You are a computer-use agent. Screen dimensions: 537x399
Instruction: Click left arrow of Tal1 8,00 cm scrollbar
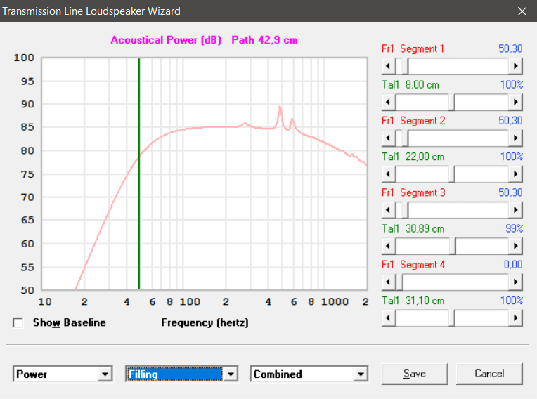tap(389, 102)
